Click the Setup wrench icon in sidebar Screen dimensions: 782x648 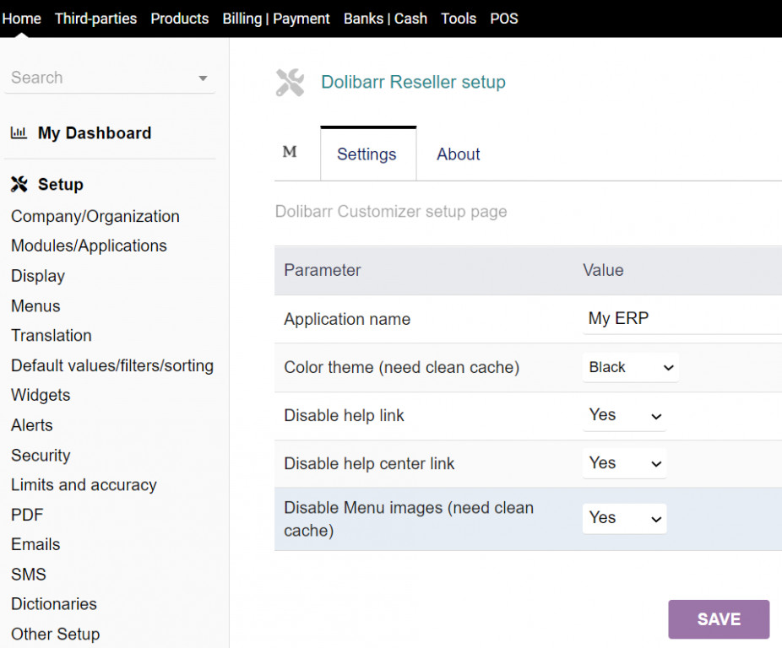[19, 185]
